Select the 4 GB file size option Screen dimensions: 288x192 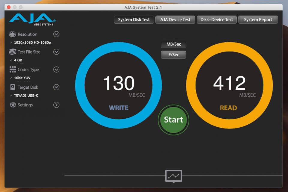click(18, 60)
